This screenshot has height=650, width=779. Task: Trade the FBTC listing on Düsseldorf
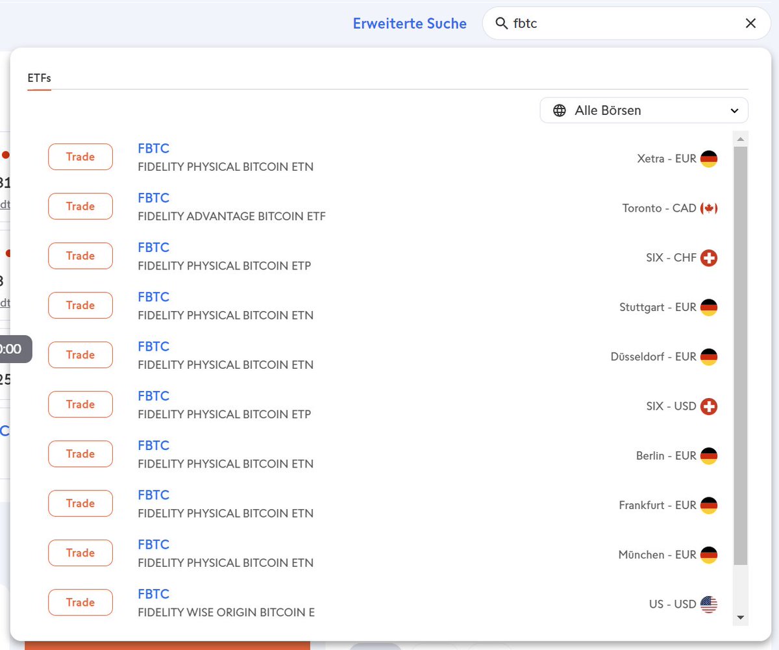pyautogui.click(x=80, y=355)
